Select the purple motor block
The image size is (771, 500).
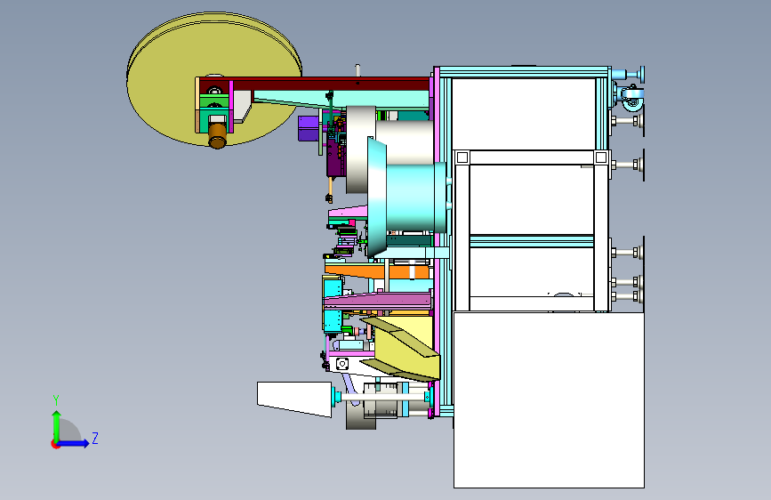tap(309, 128)
